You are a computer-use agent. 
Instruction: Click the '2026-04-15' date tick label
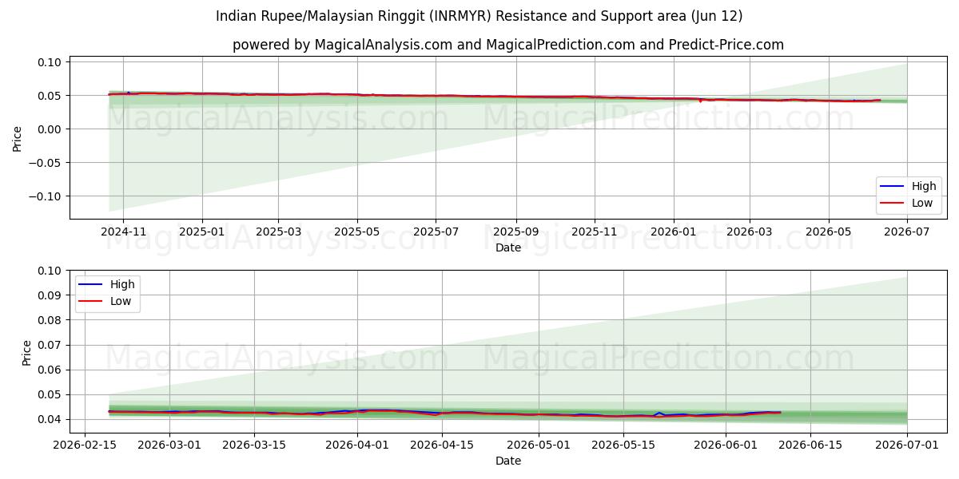tap(442, 445)
